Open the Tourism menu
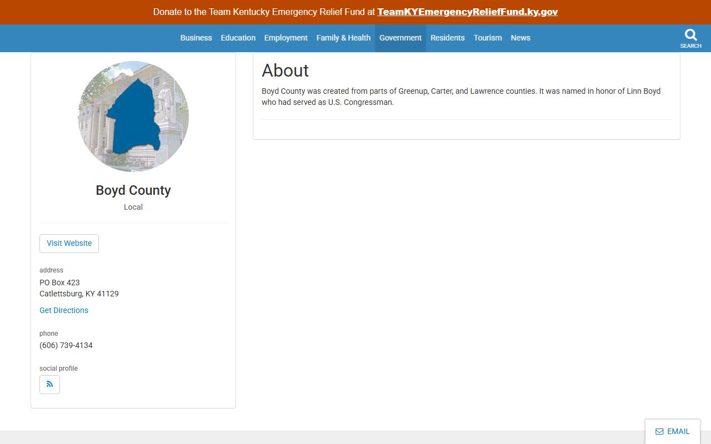711x444 pixels. click(488, 38)
